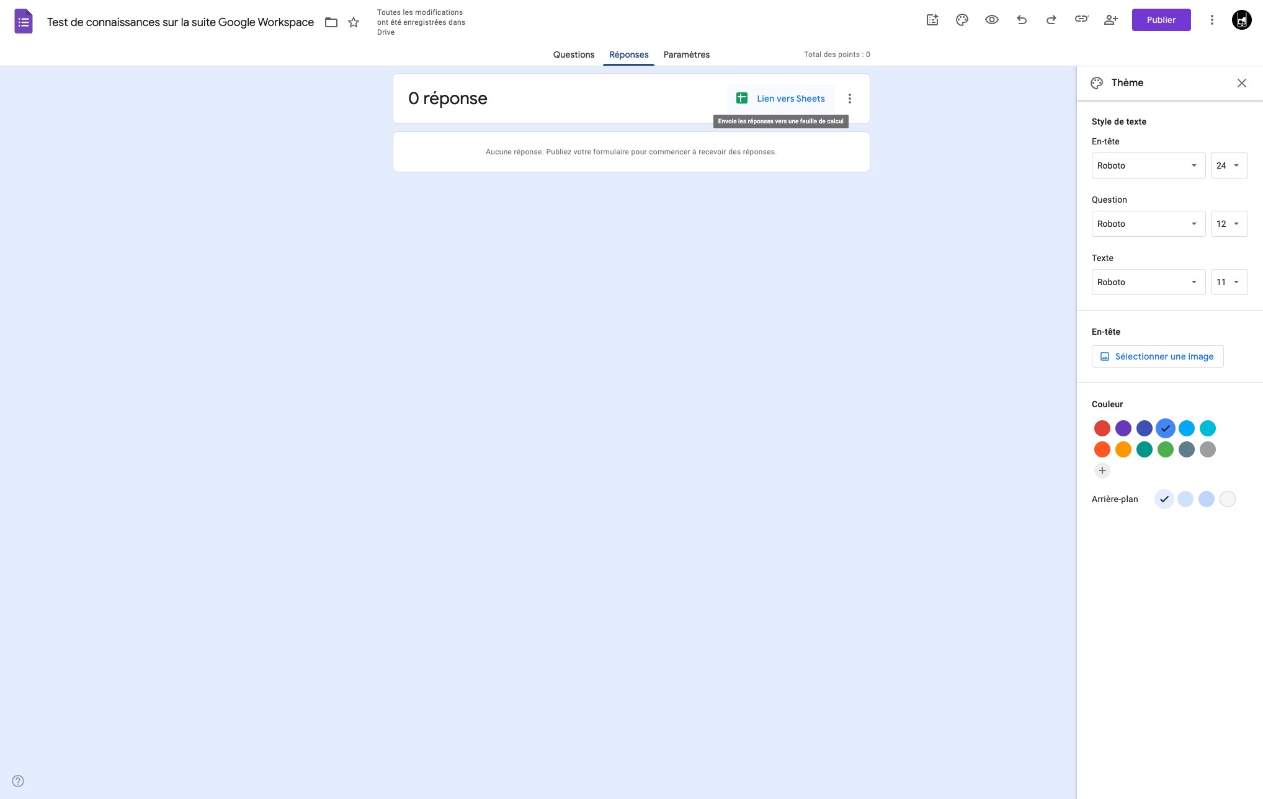
Task: Select the cyan theme color
Action: 1207,428
